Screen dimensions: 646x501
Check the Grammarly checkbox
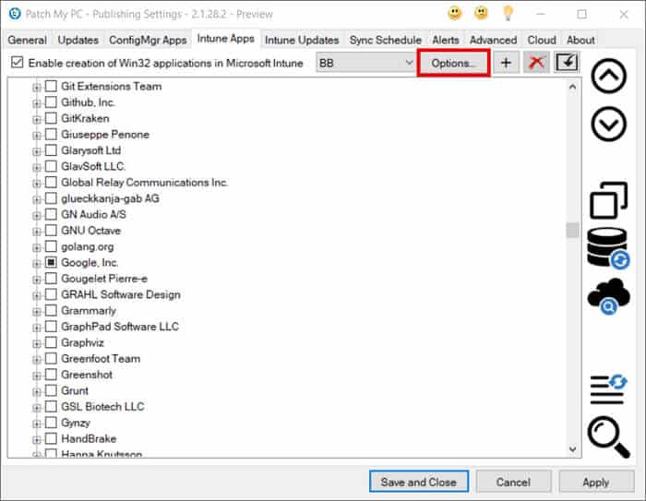[x=51, y=311]
